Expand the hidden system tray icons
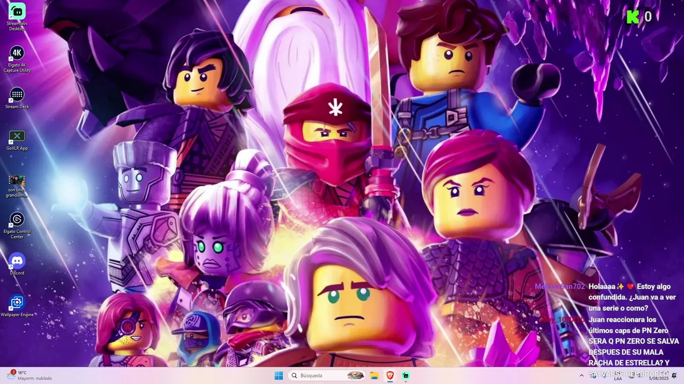The image size is (684, 384). click(581, 375)
